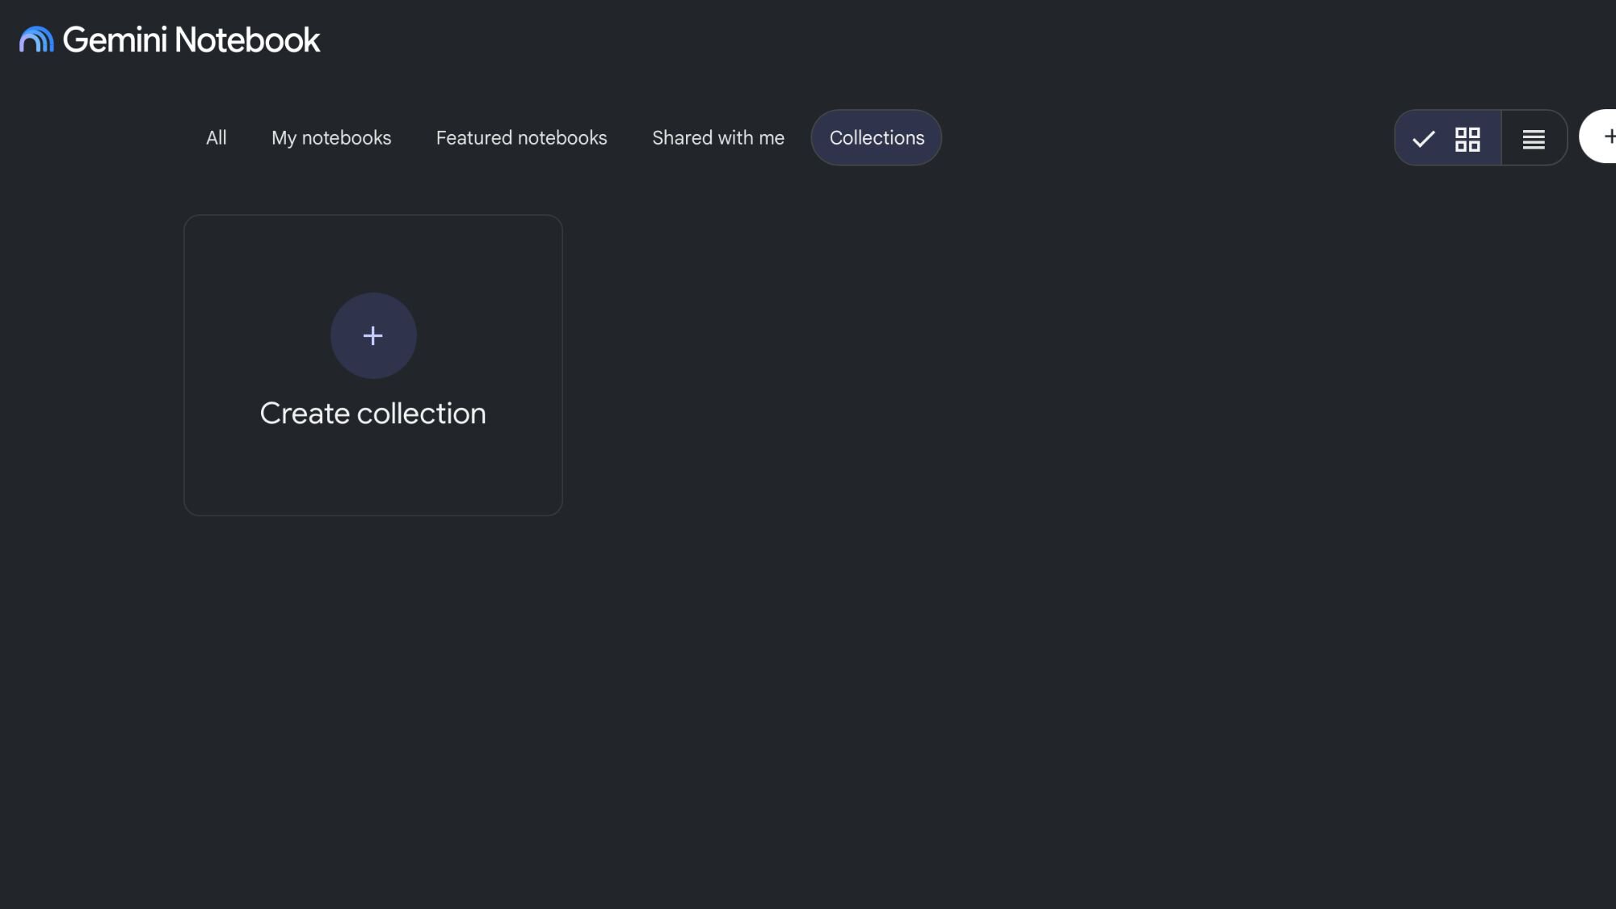Switch to grid view
The width and height of the screenshot is (1616, 909).
click(x=1448, y=138)
